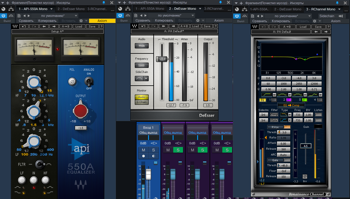This screenshot has height=199, width=350.
Task: Open help question mark in Renaissance Channel toolbar
Action: (x=328, y=27)
